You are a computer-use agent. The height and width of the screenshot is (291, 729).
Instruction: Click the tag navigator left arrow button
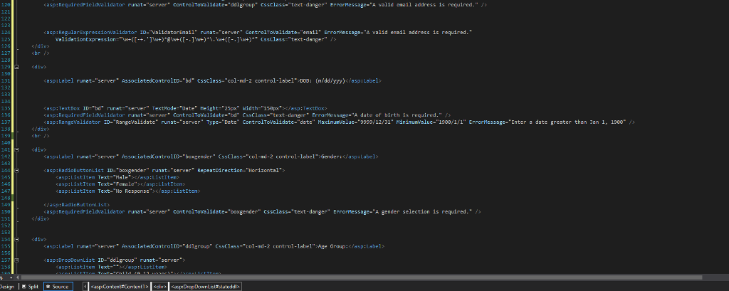(85, 287)
